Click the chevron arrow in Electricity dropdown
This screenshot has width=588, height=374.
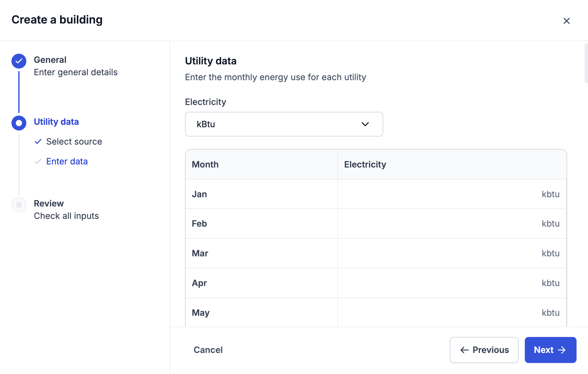point(365,124)
